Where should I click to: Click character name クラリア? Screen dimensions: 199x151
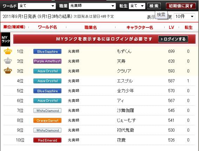coord(124,71)
